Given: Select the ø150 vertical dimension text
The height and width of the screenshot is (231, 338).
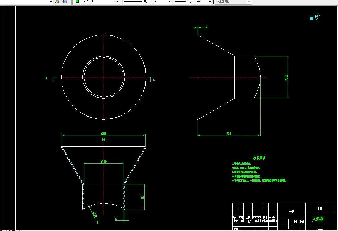Looking at the screenshot, I should coord(286,78).
